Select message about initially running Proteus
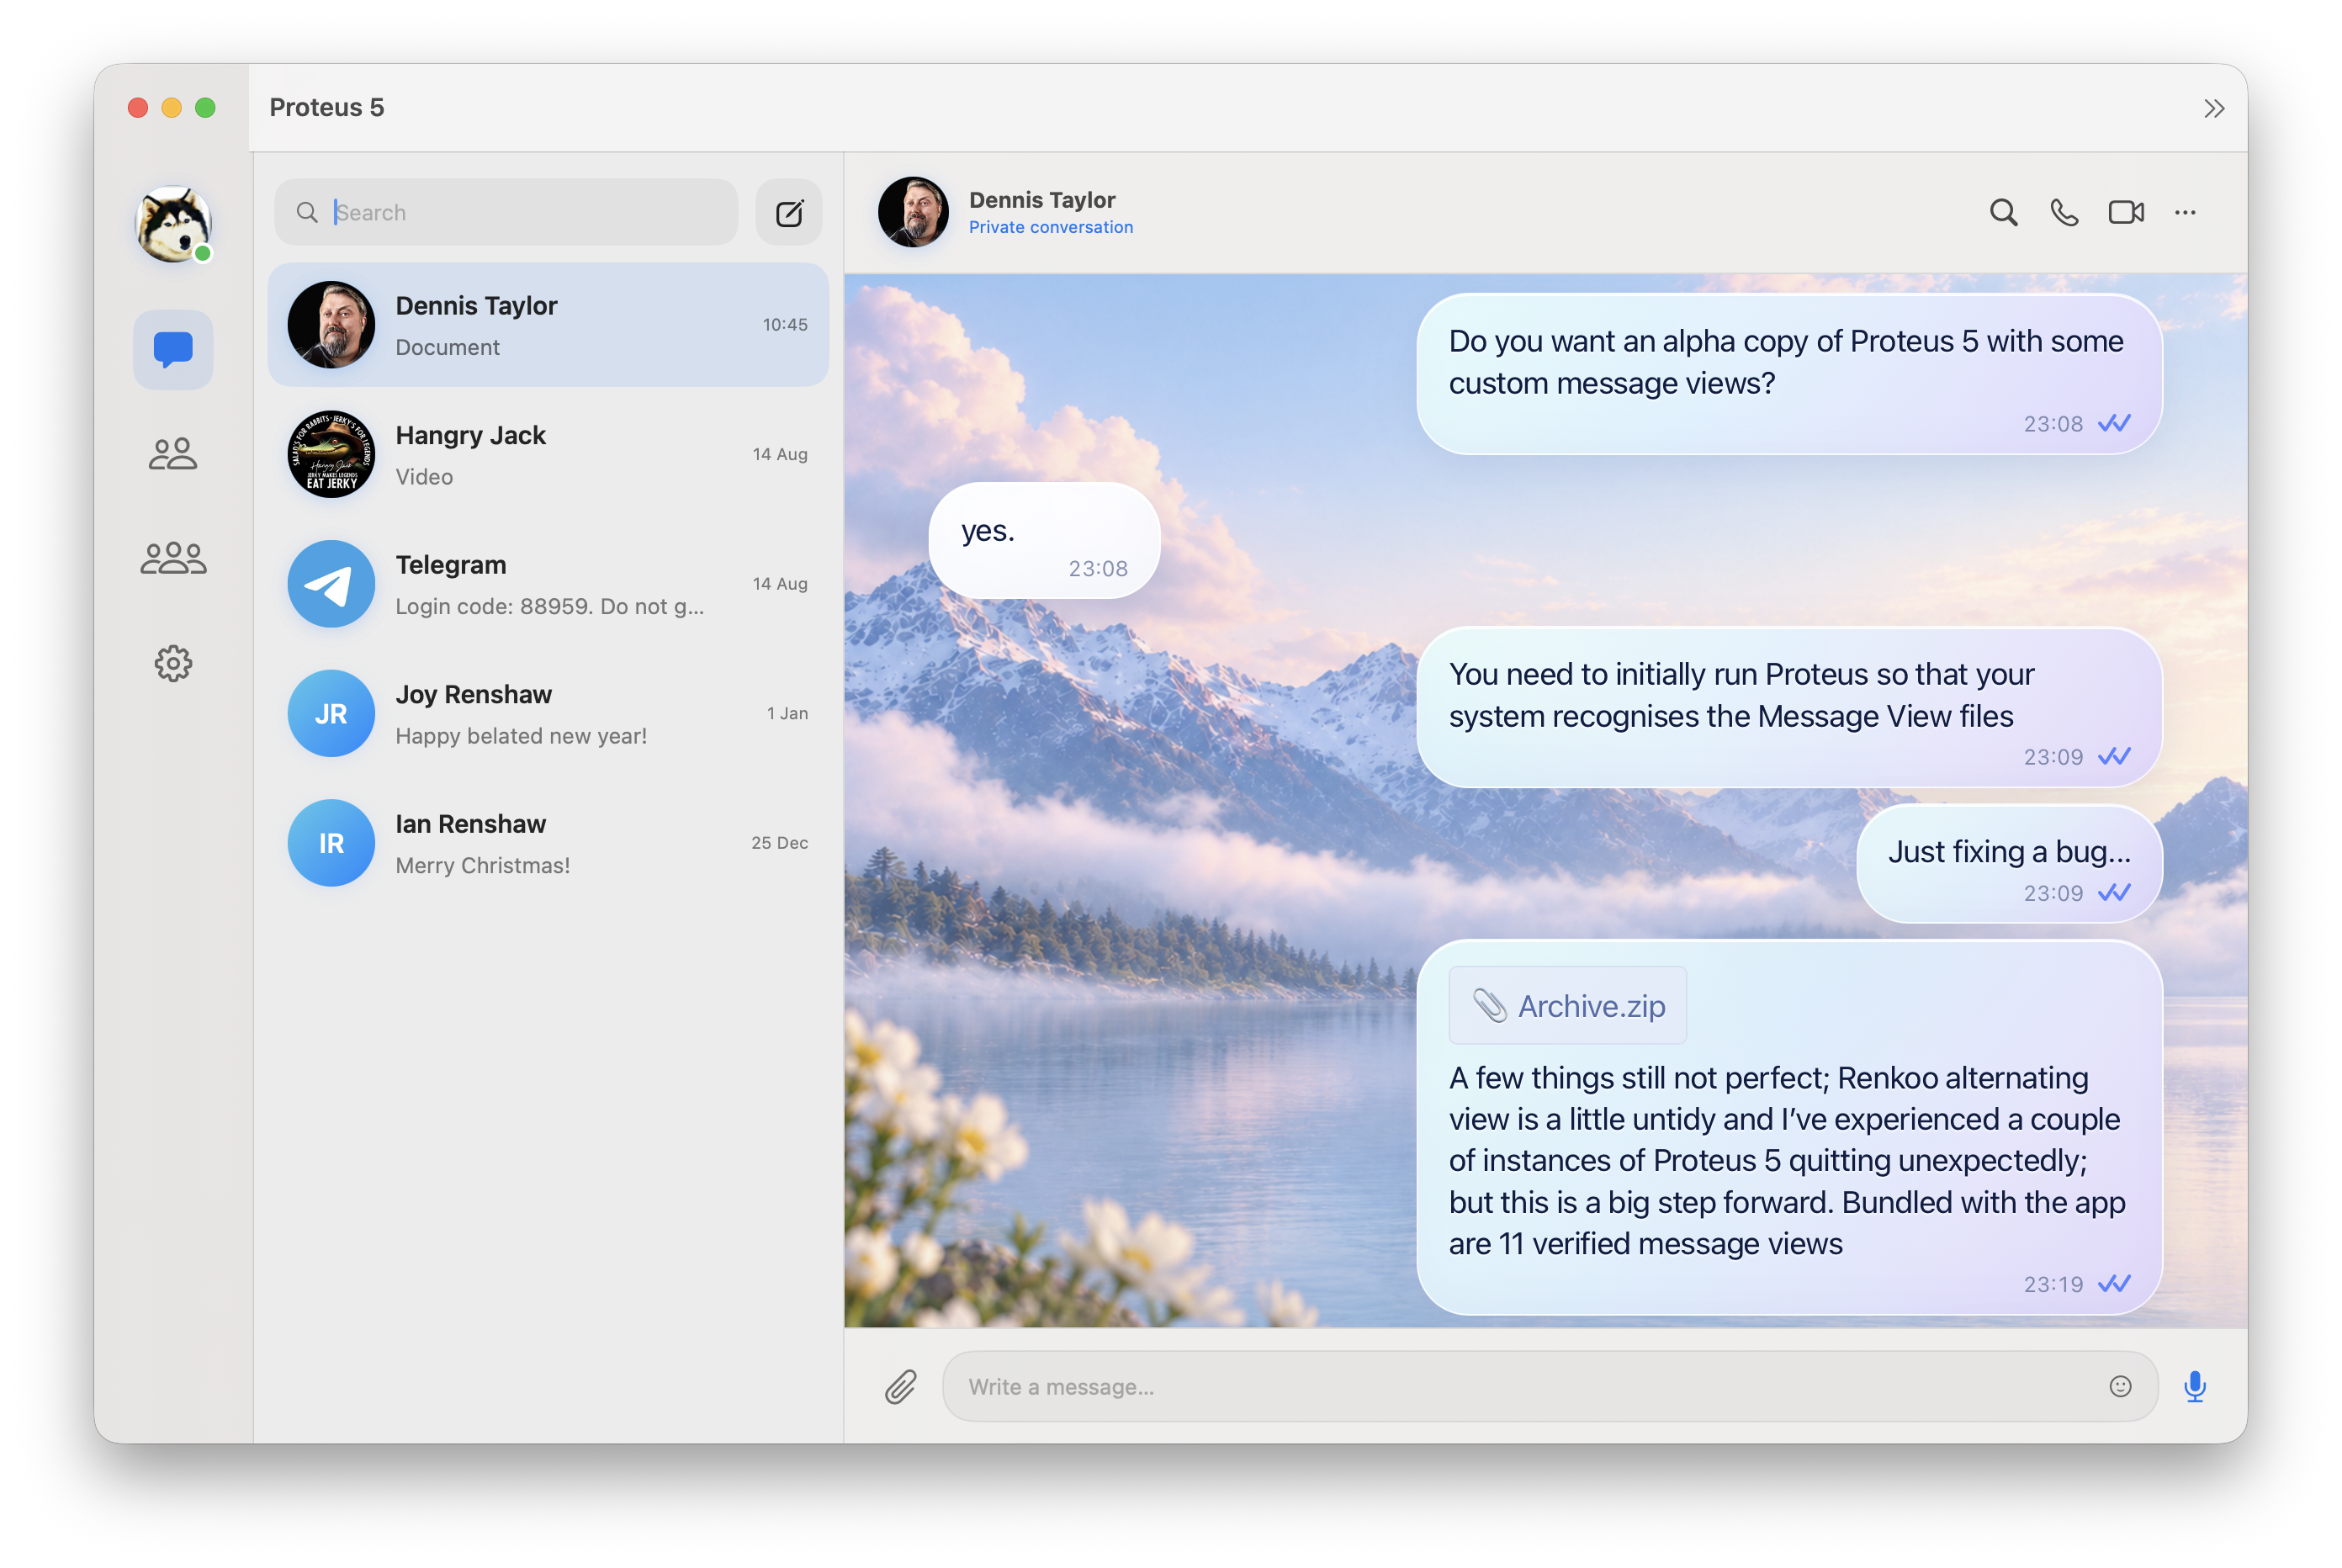Screen dimensions: 2342x1568 (1789, 707)
